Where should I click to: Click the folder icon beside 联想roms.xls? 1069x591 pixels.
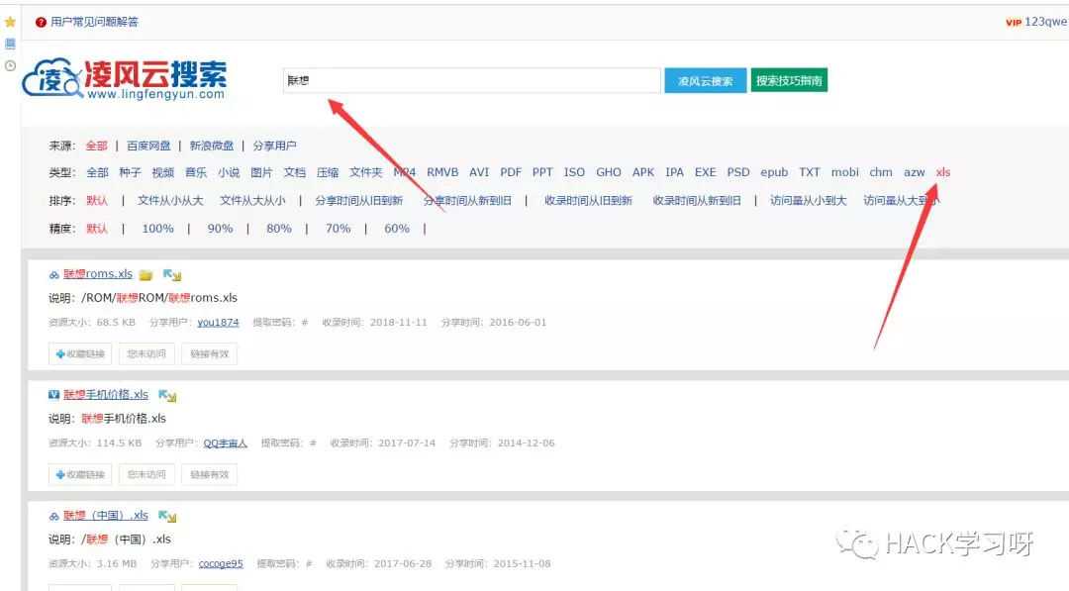pos(146,274)
